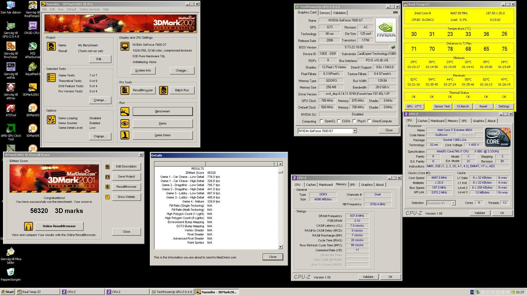The width and height of the screenshot is (527, 296).
Task: Click the Change button in Options section
Action: pos(100,136)
